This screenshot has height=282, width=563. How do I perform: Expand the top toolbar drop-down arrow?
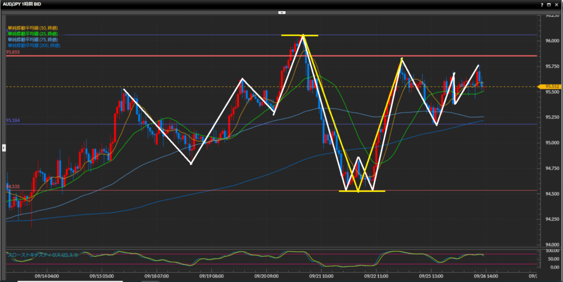(281, 12)
